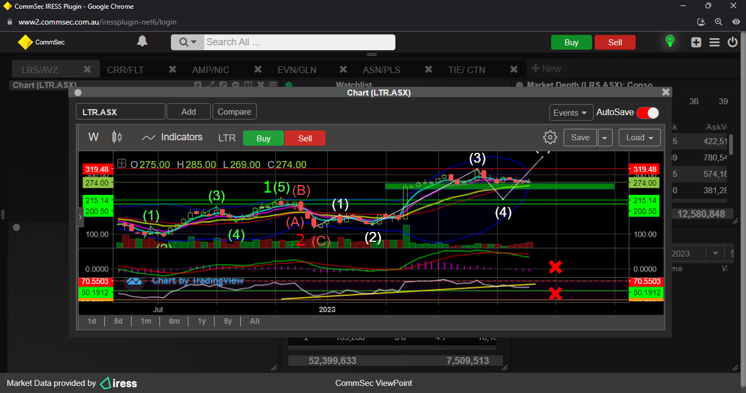746x393 pixels.
Task: Open the notifications bell
Action: pyautogui.click(x=142, y=41)
